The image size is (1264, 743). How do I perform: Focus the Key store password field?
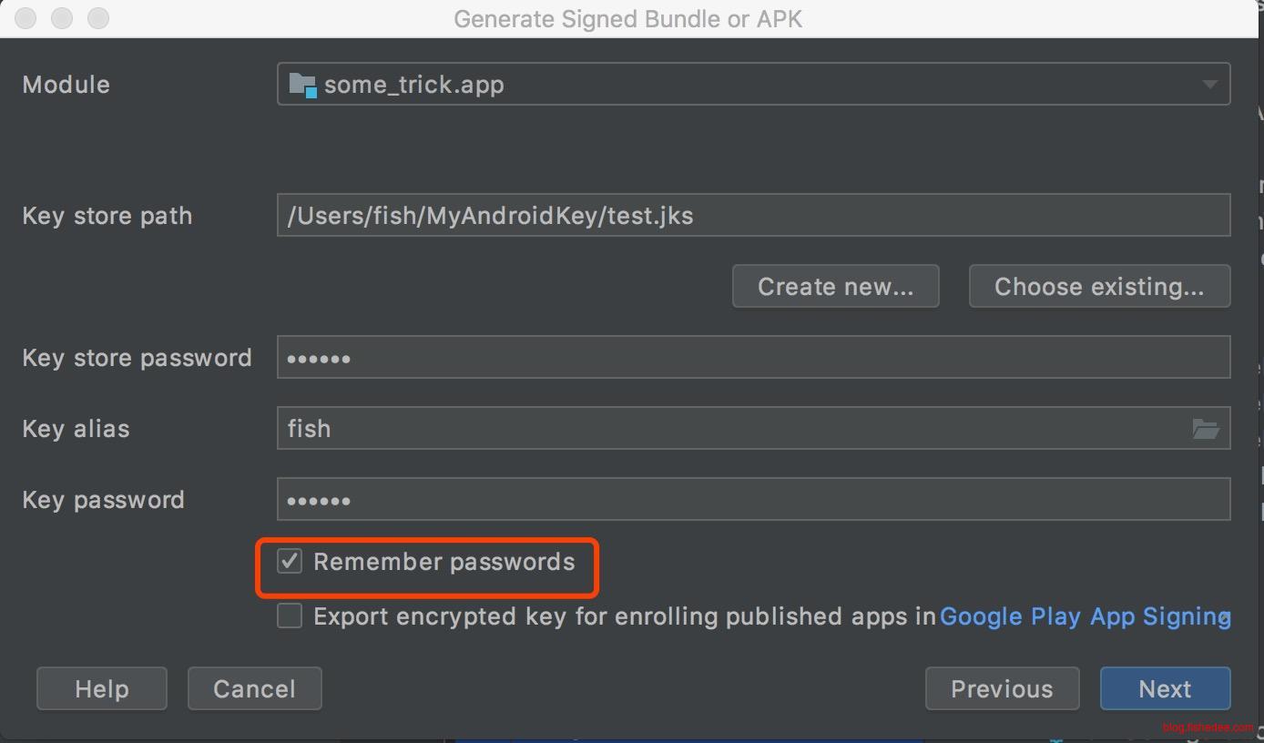(x=752, y=358)
